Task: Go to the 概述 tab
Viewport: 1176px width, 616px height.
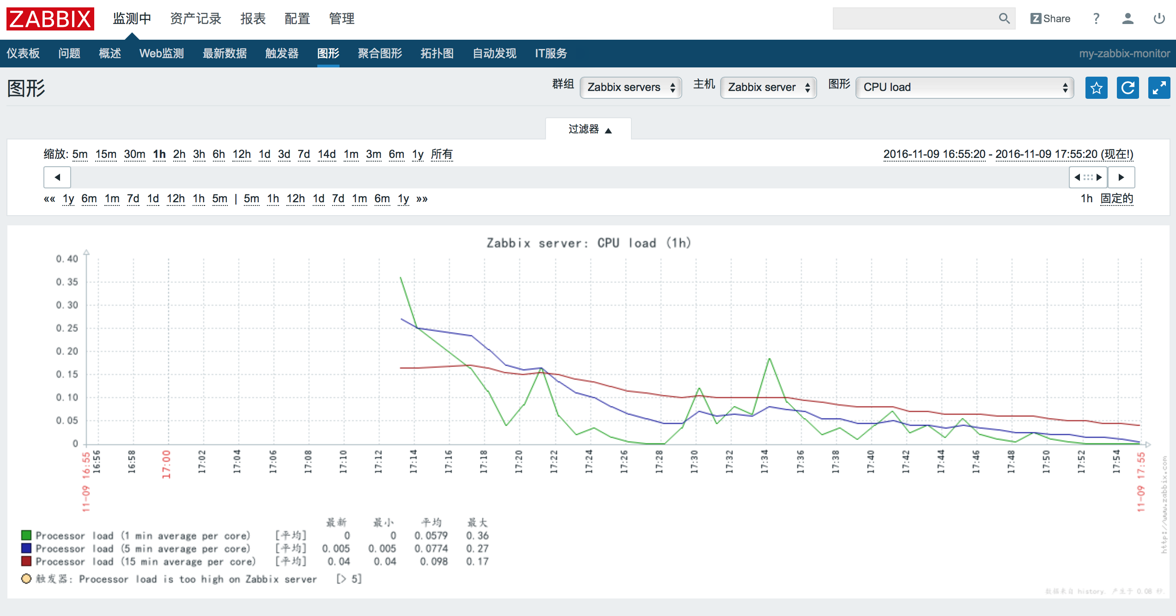Action: (110, 54)
